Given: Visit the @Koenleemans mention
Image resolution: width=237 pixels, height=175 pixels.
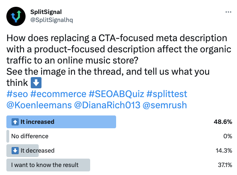Looking at the screenshot, I should (39, 105).
